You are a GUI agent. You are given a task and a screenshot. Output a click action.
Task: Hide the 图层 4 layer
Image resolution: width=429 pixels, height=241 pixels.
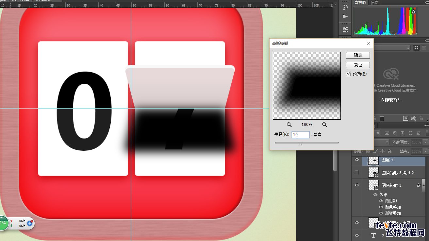point(357,160)
